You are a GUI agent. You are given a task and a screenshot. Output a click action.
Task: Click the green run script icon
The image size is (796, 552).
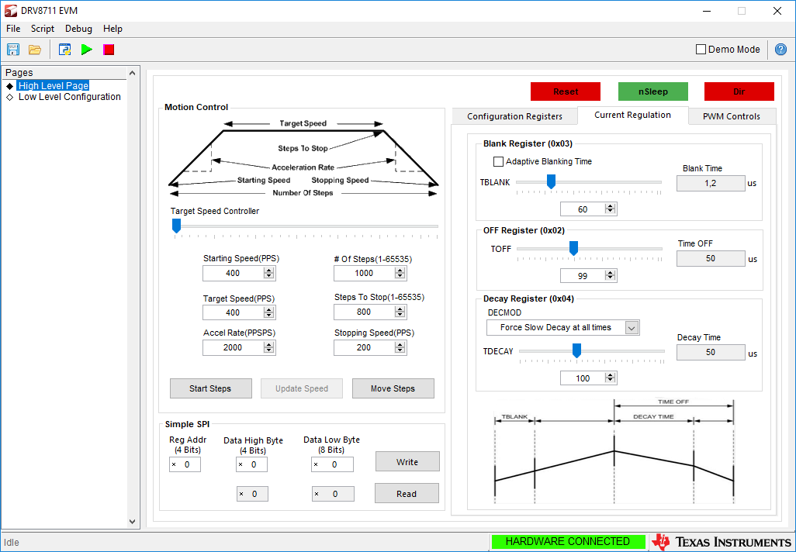(x=87, y=49)
